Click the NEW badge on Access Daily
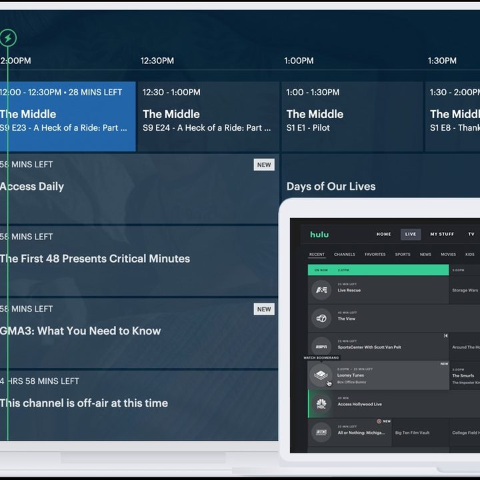This screenshot has width=480, height=480. (264, 165)
